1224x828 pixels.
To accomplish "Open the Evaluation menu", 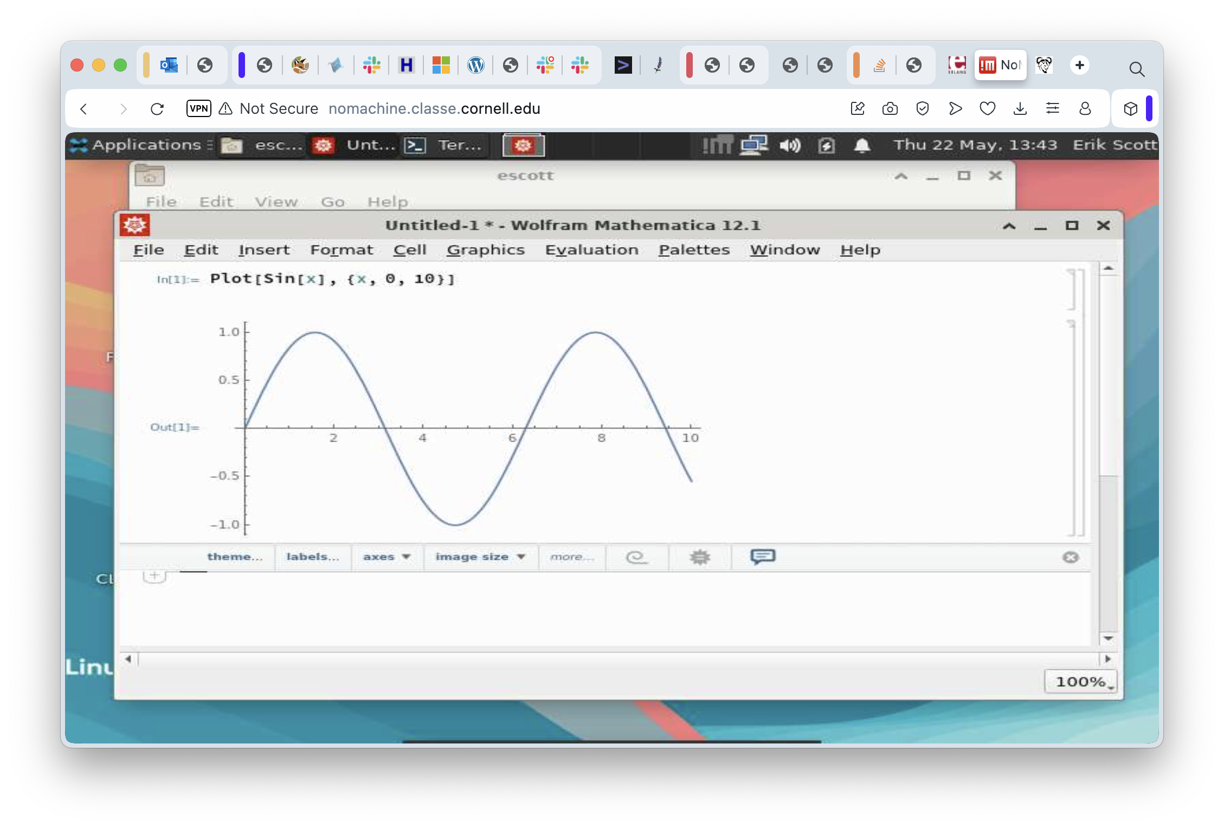I will tap(591, 250).
